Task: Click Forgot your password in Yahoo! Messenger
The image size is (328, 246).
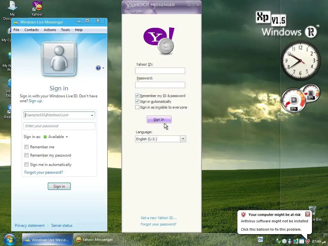Action: pyautogui.click(x=158, y=224)
